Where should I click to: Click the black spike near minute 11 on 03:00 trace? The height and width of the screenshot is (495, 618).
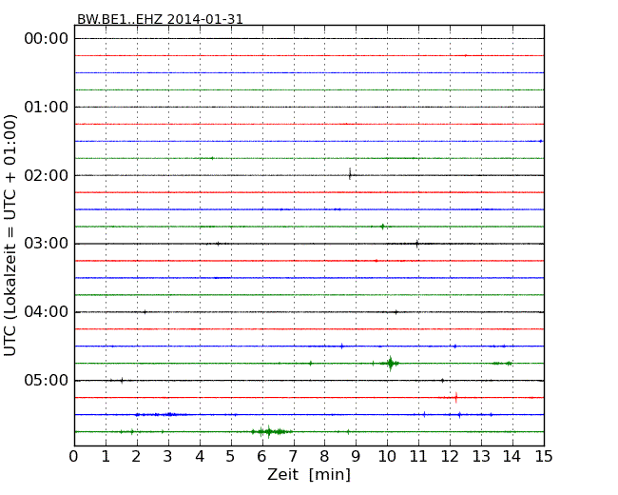(x=417, y=244)
